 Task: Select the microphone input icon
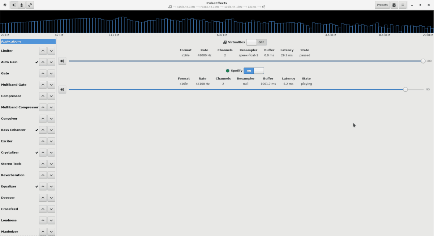click(22, 5)
